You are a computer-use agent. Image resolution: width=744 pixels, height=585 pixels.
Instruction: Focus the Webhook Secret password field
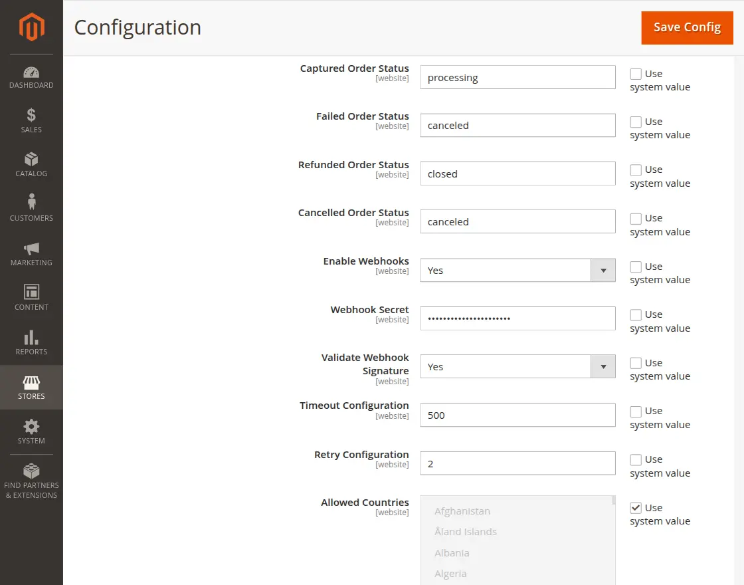[x=517, y=318]
